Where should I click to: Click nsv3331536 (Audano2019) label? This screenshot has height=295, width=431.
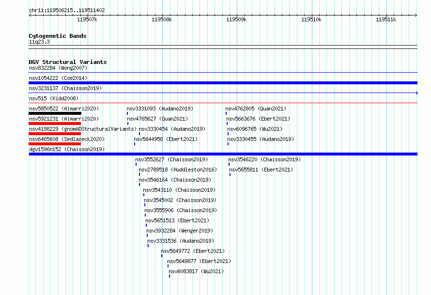181,241
